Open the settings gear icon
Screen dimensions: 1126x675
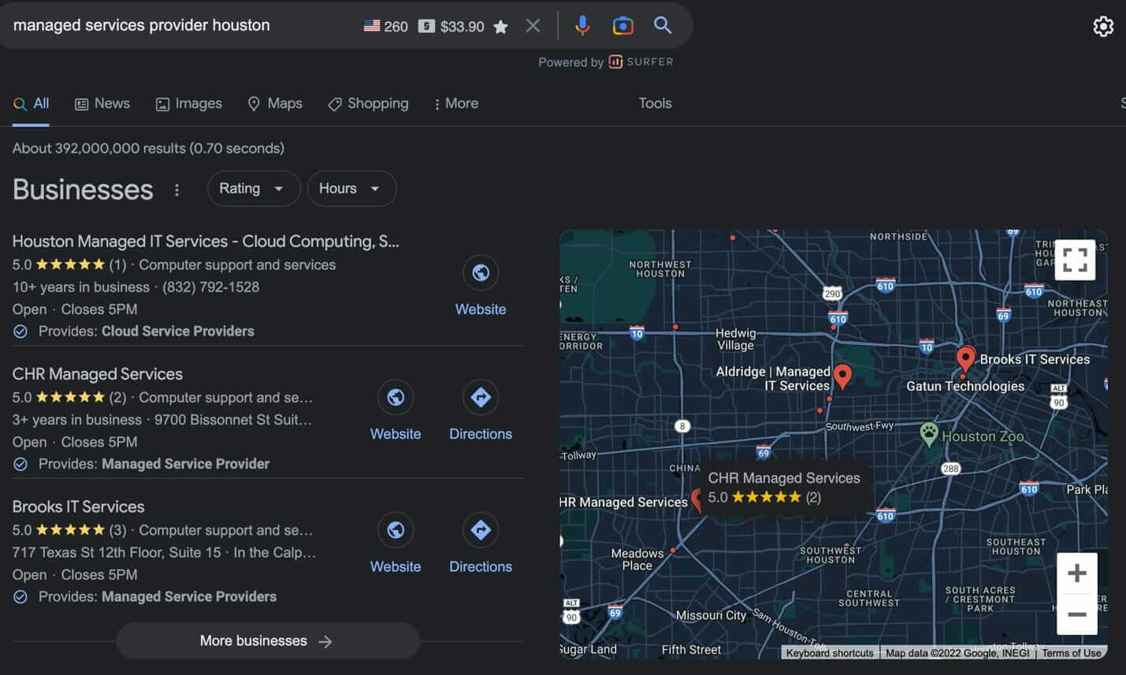[x=1103, y=27]
